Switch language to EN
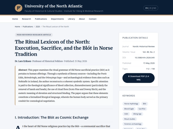 point(146,8)
